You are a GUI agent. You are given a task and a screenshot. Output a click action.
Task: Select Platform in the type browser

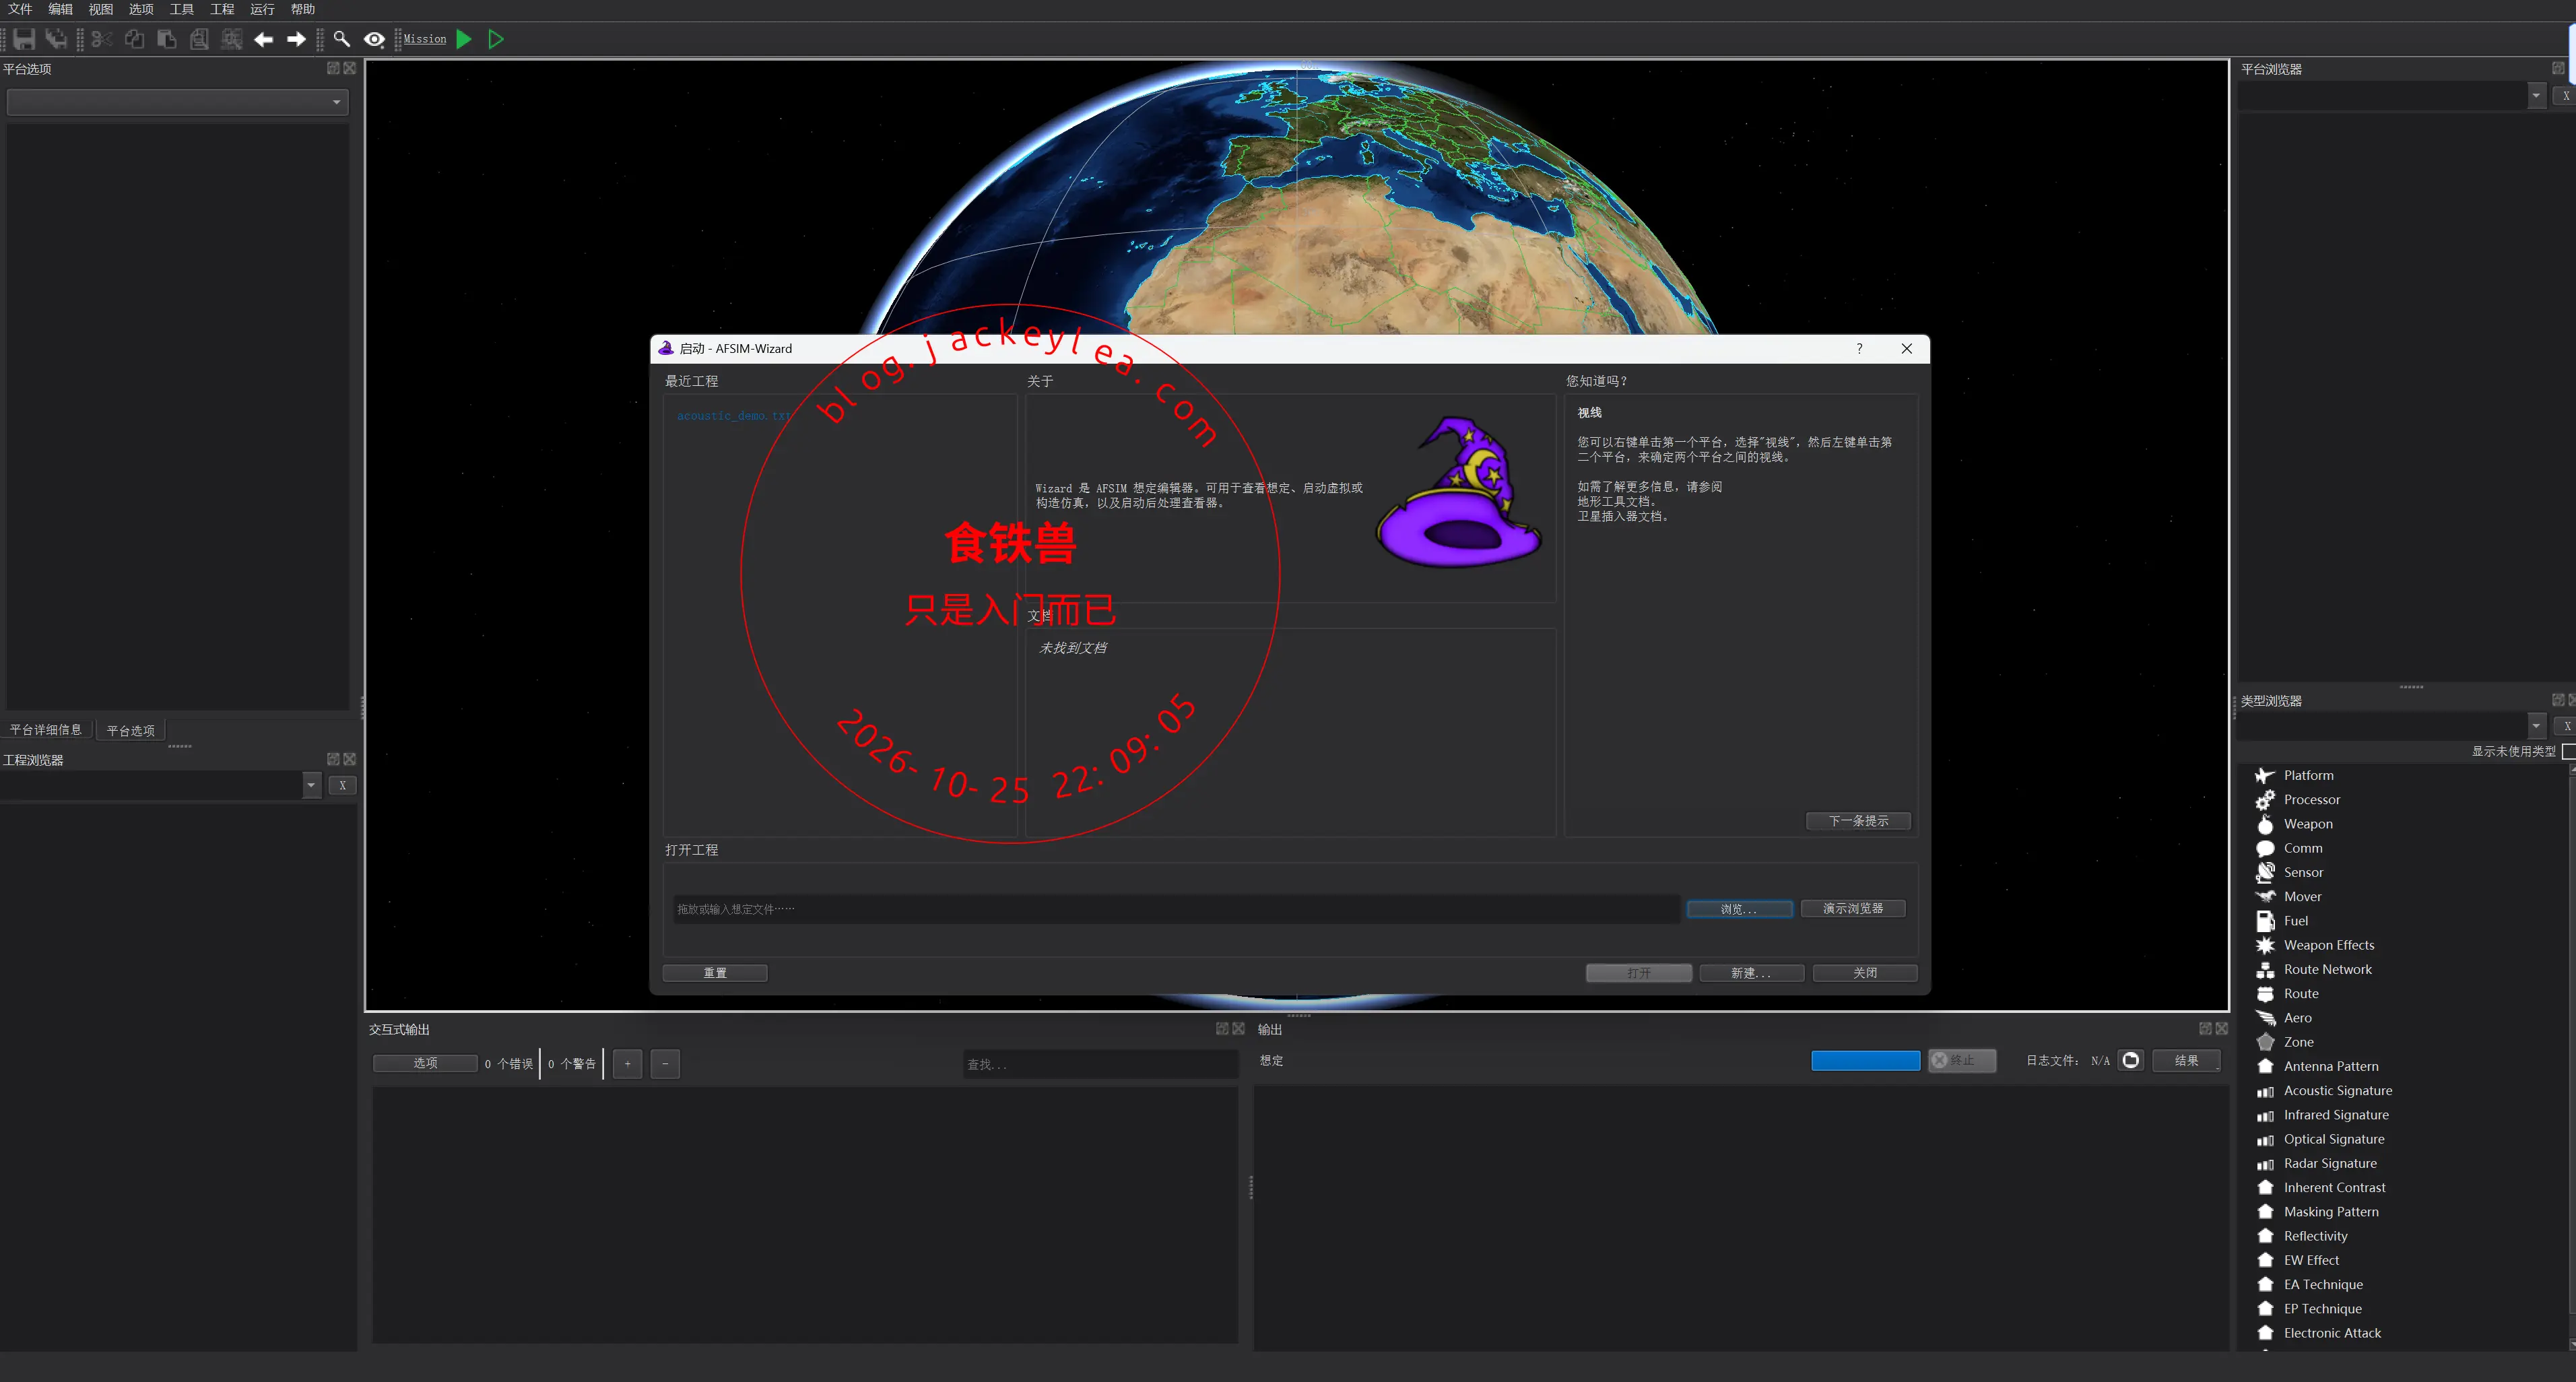[x=2308, y=775]
